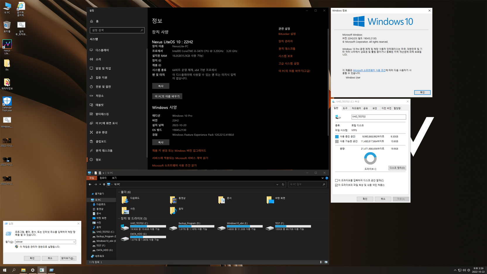Select 전원 및 절전 in Settings sidebar
Image resolution: width=487 pixels, height=274 pixels.
(x=117, y=87)
